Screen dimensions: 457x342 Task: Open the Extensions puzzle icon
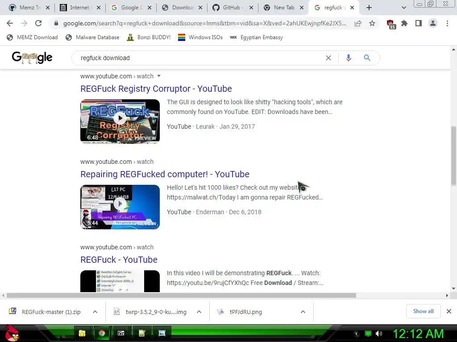[404, 23]
